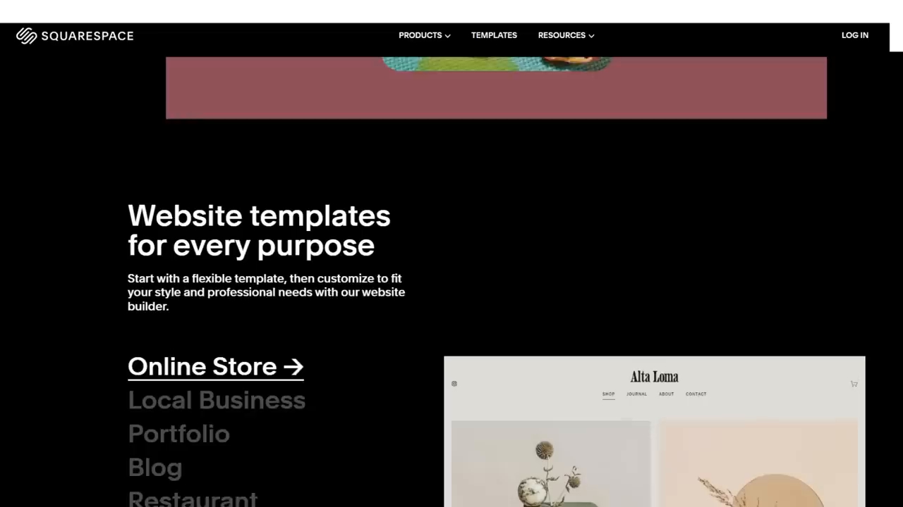Open the Templates menu item
The width and height of the screenshot is (903, 507).
tap(494, 35)
